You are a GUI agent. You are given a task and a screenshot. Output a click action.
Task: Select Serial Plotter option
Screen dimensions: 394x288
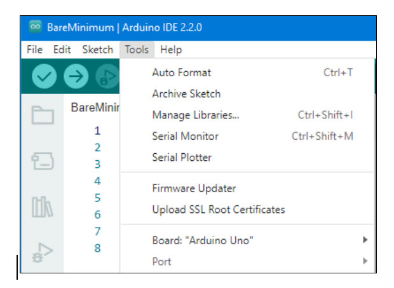point(247,157)
